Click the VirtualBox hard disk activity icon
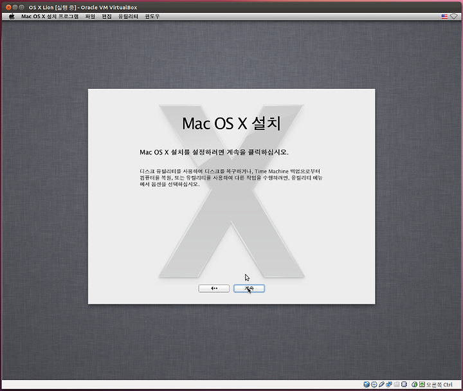This screenshot has width=463, height=391. (x=367, y=384)
